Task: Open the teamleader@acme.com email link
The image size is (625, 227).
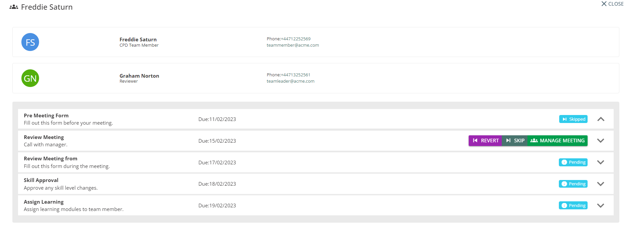Action: (x=290, y=81)
